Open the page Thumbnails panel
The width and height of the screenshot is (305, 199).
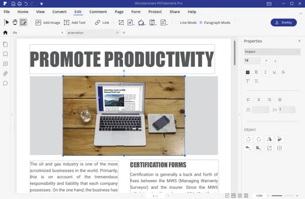click(x=6, y=45)
